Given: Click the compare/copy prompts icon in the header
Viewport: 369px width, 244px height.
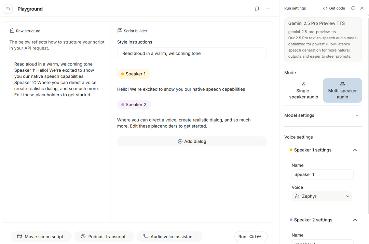Looking at the screenshot, I should point(257,9).
